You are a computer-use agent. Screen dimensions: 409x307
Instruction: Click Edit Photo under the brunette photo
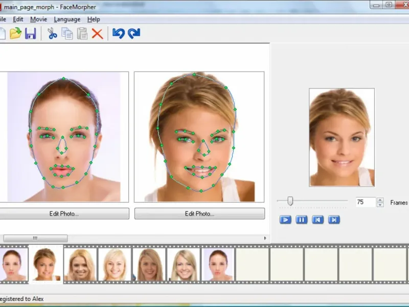(64, 213)
